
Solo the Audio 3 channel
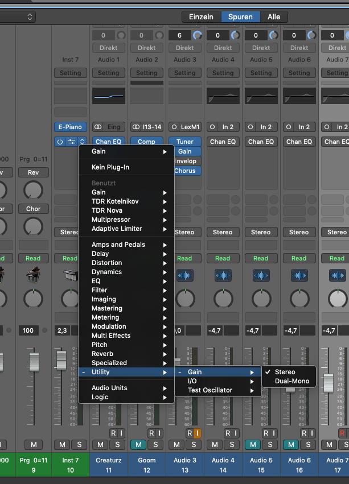coord(194,445)
